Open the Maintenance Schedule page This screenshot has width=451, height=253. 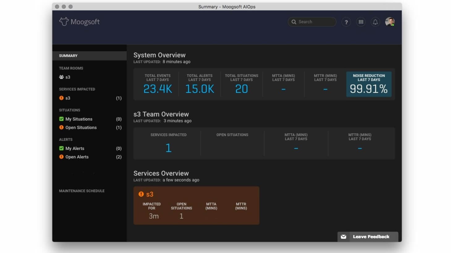coord(82,191)
